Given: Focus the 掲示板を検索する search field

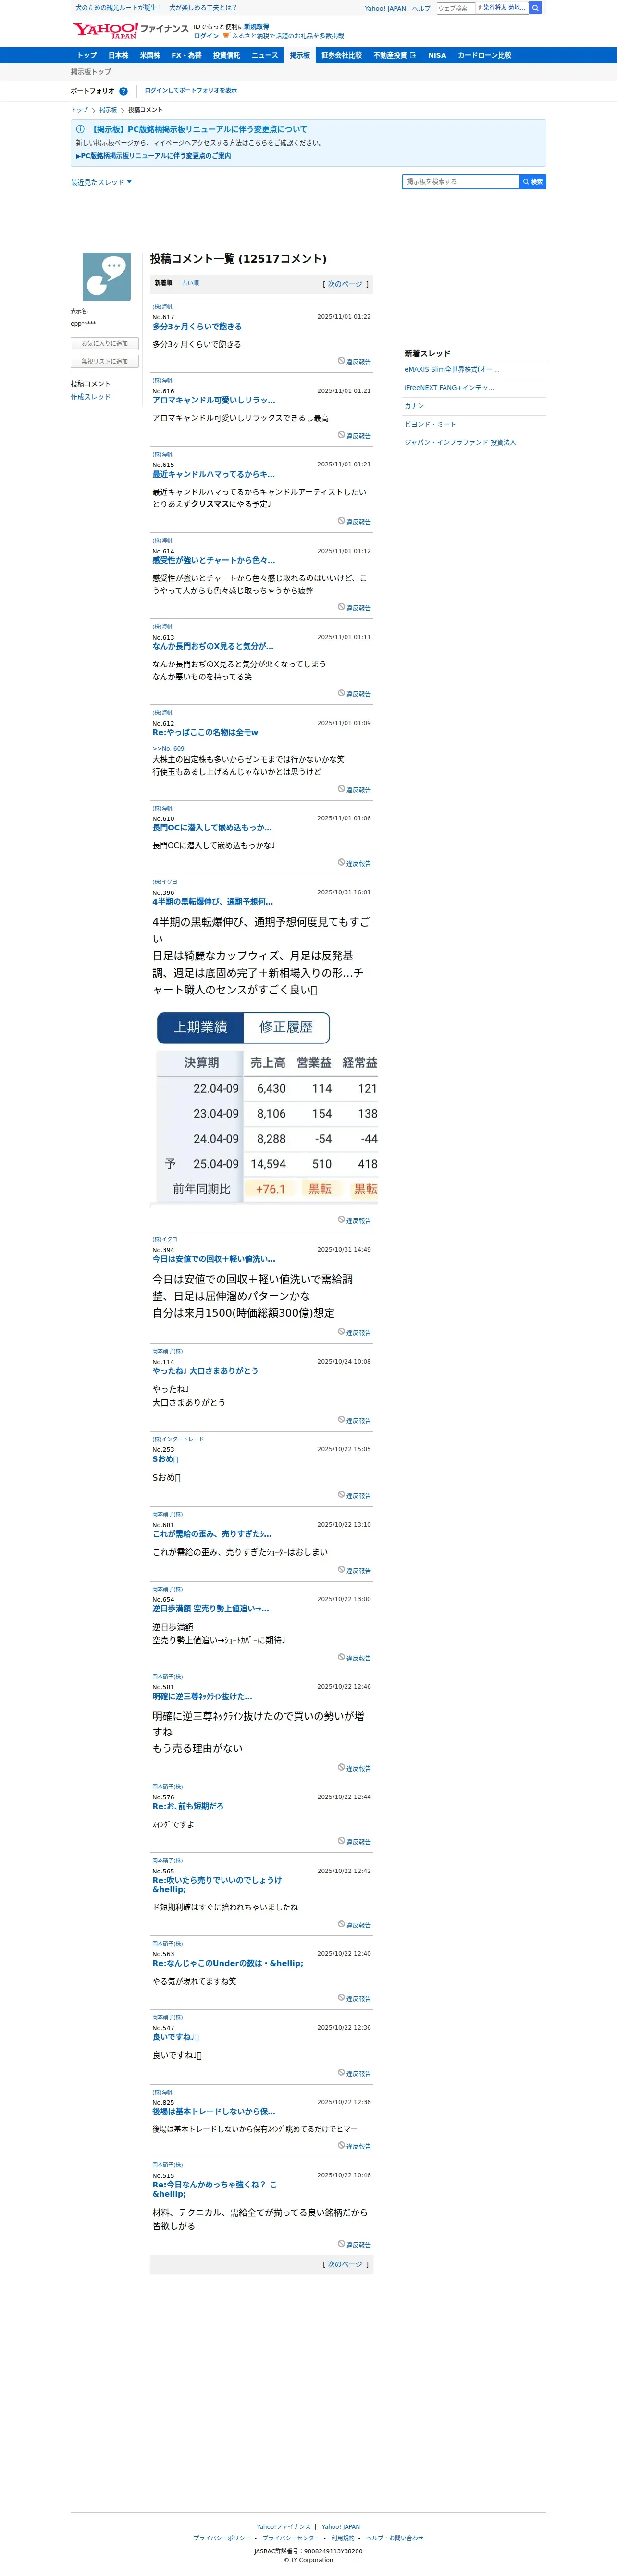Looking at the screenshot, I should (x=461, y=182).
